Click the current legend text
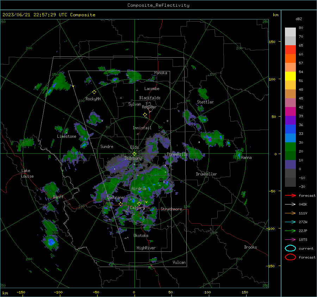Screen dimensions: 317x297 (x=306, y=248)
